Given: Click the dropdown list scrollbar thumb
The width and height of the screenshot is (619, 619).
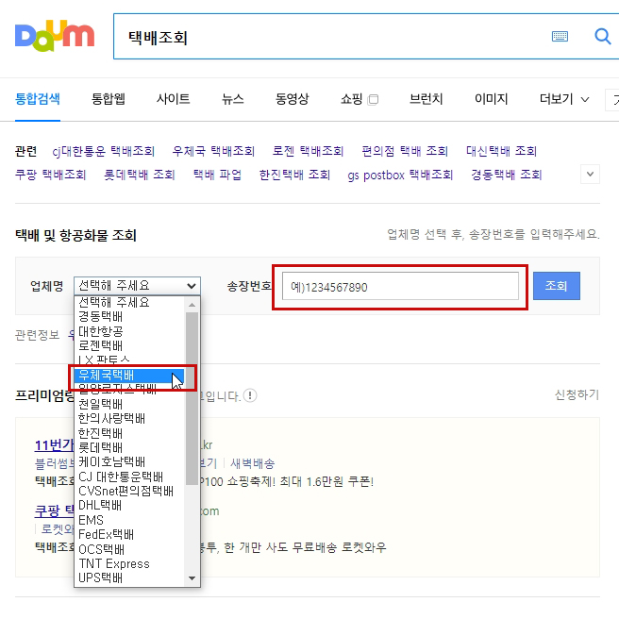Looking at the screenshot, I should point(192,398).
